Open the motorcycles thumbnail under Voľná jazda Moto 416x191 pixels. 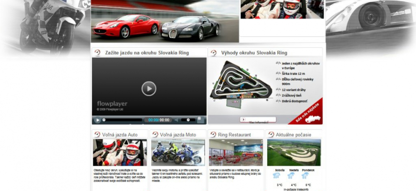(178, 153)
